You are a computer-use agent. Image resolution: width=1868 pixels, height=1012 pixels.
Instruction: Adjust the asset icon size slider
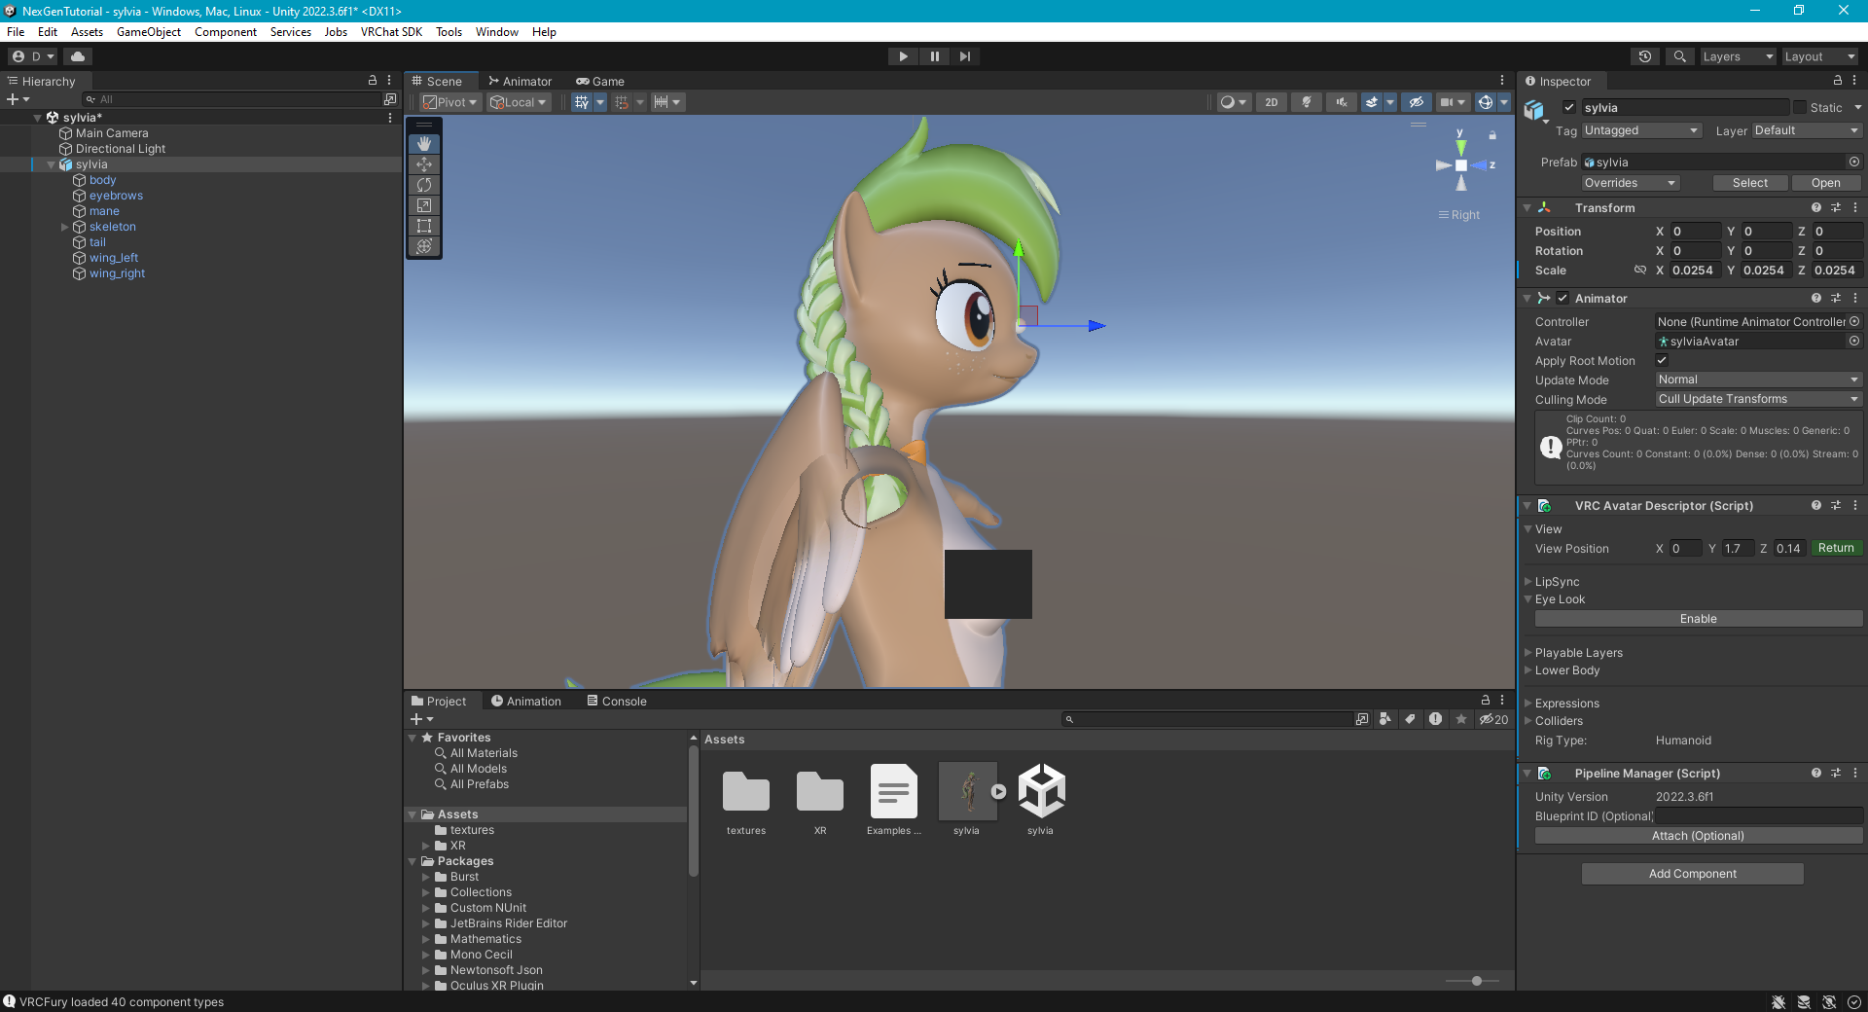1477,981
